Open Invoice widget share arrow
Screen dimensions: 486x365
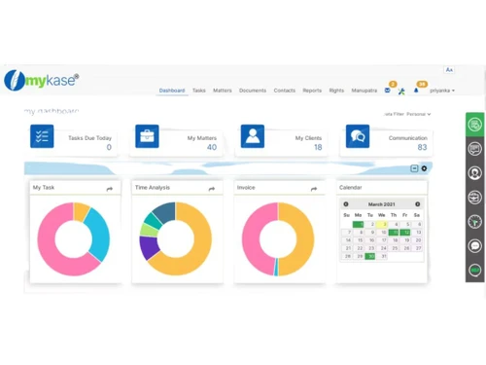click(x=314, y=189)
